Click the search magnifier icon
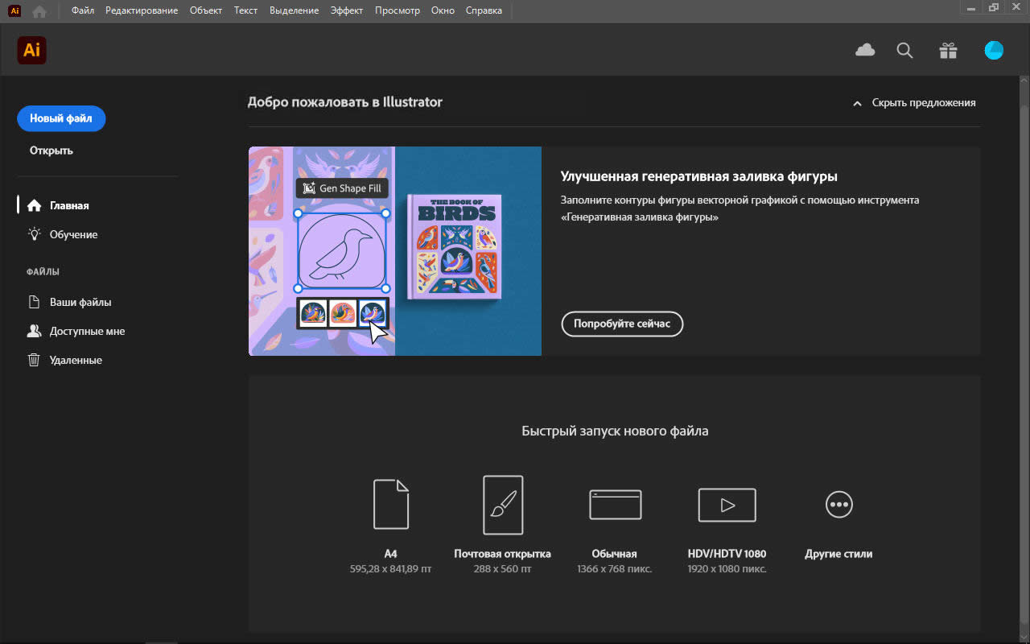 (905, 51)
